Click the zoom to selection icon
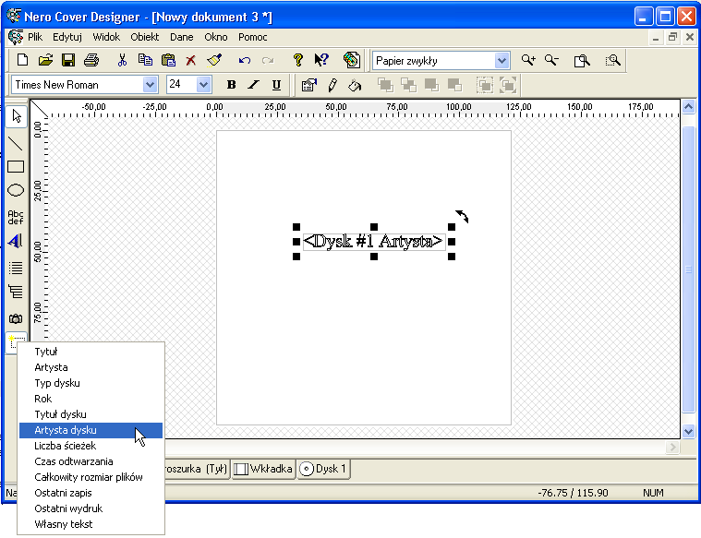 612,60
